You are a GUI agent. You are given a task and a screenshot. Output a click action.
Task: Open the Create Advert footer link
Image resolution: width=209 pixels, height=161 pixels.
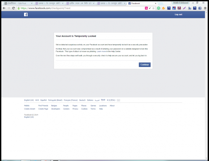point(30,109)
